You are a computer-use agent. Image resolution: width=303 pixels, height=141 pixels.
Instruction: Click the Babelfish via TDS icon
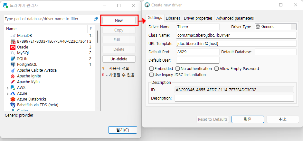(13, 105)
